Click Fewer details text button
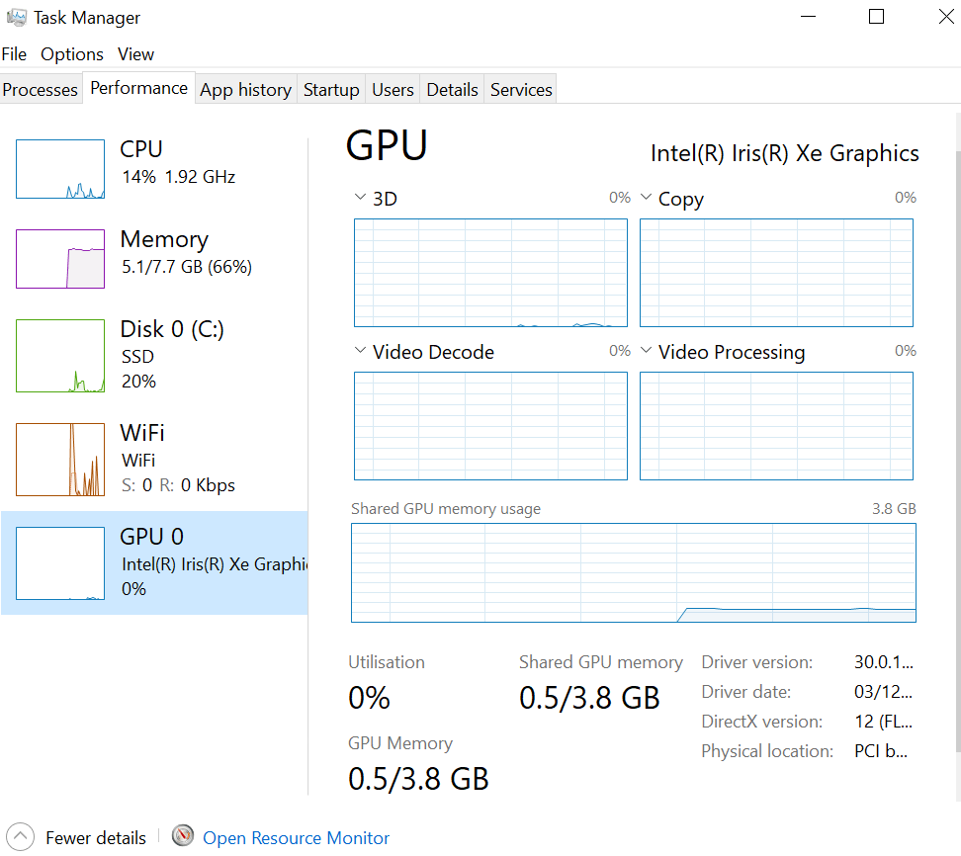This screenshot has width=961, height=856. pos(96,837)
